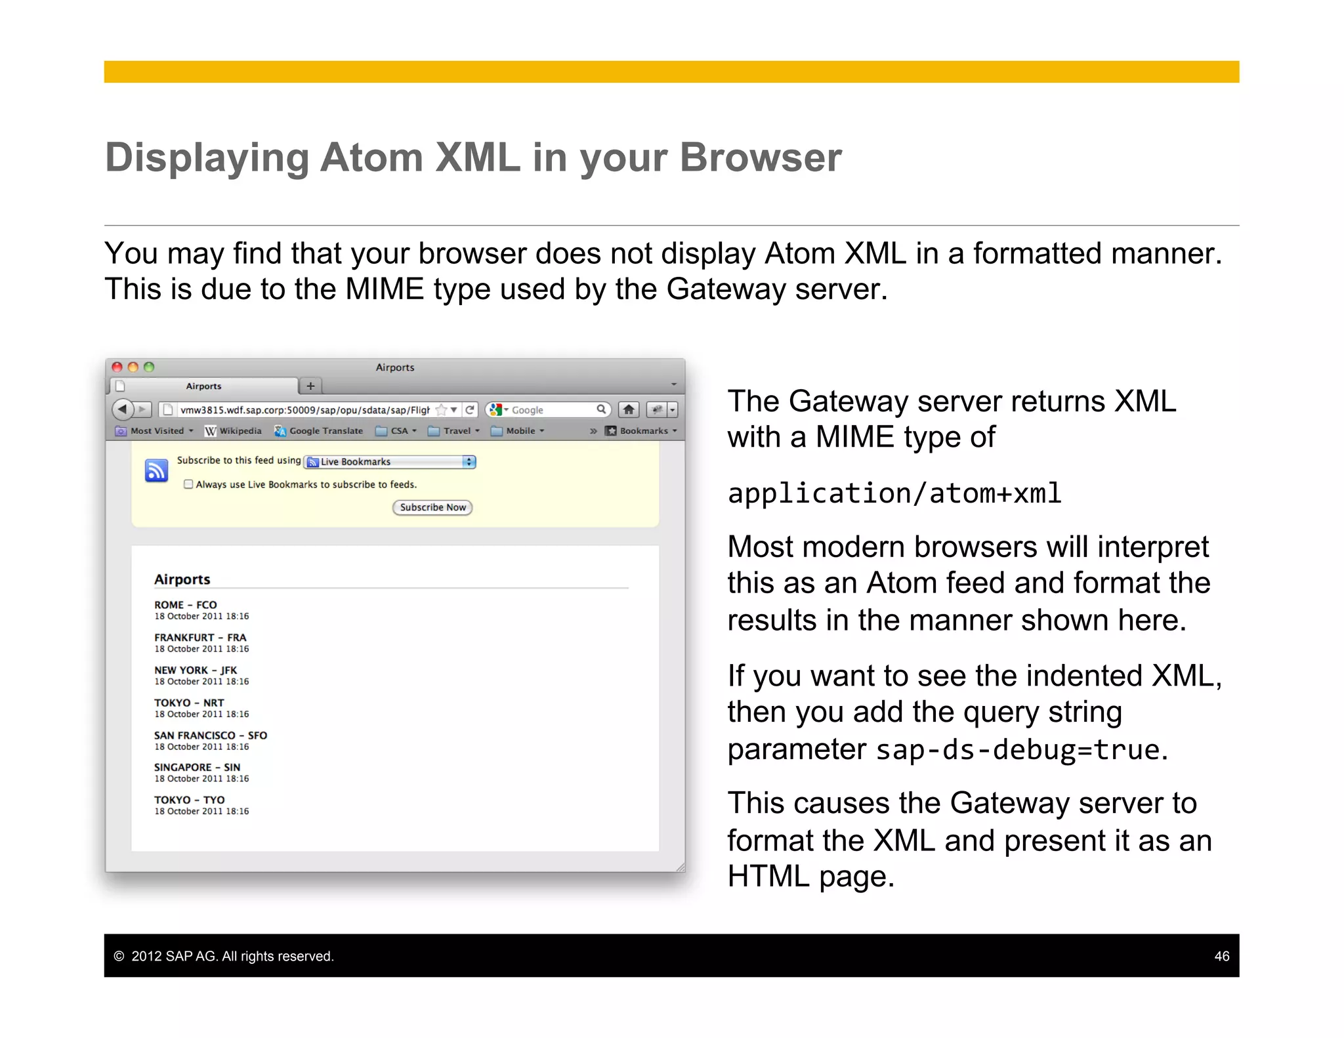Image resolution: width=1344 pixels, height=1038 pixels.
Task: Run the Google search magnifier icon
Action: [600, 409]
